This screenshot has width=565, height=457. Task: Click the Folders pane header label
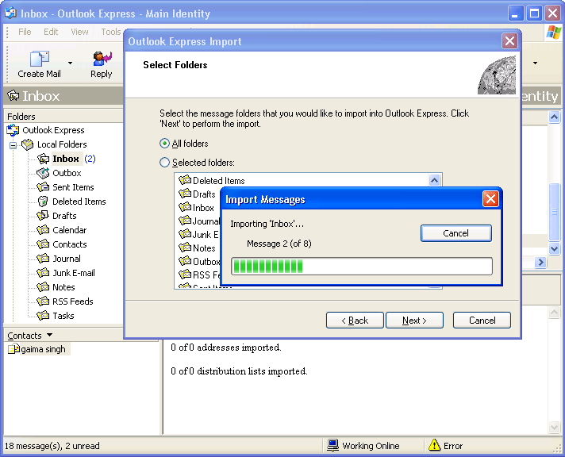21,117
